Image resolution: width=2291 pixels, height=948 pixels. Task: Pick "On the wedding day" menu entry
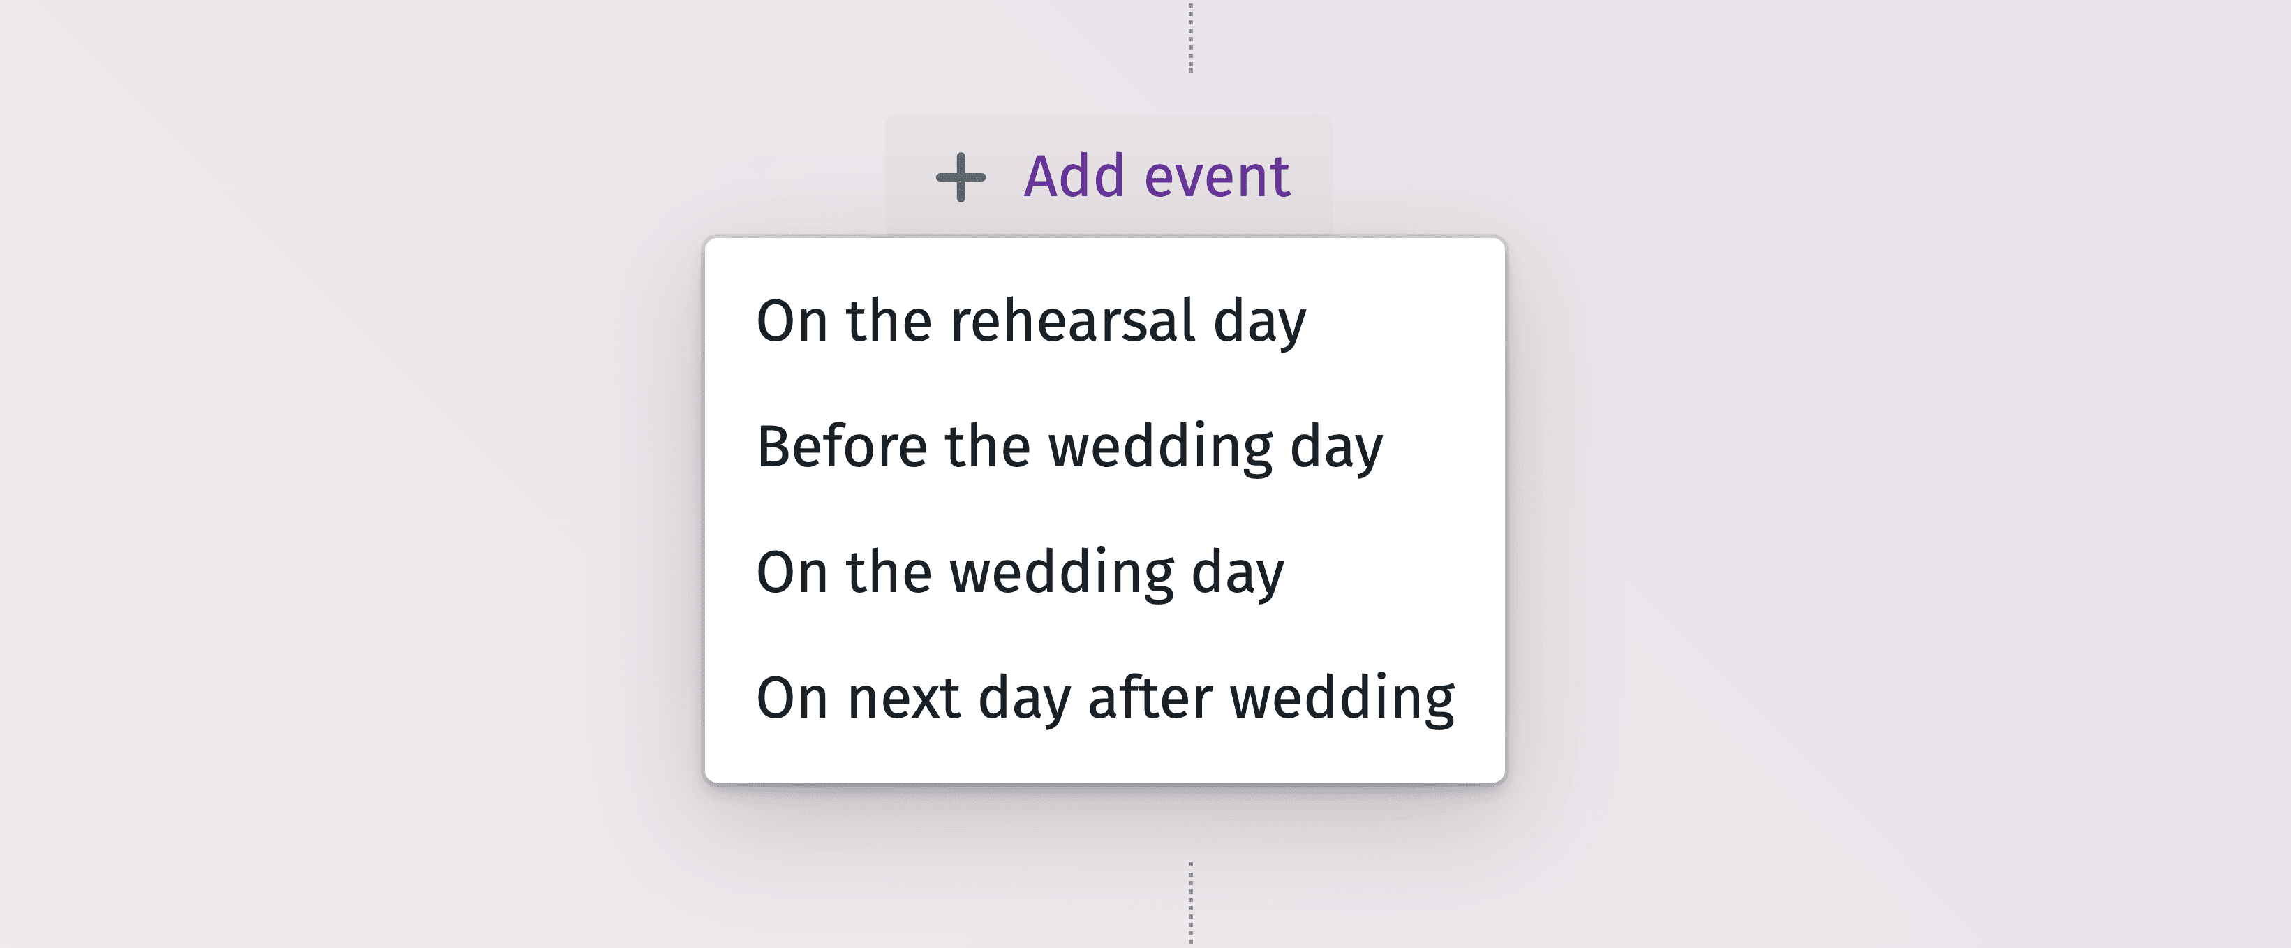1020,572
